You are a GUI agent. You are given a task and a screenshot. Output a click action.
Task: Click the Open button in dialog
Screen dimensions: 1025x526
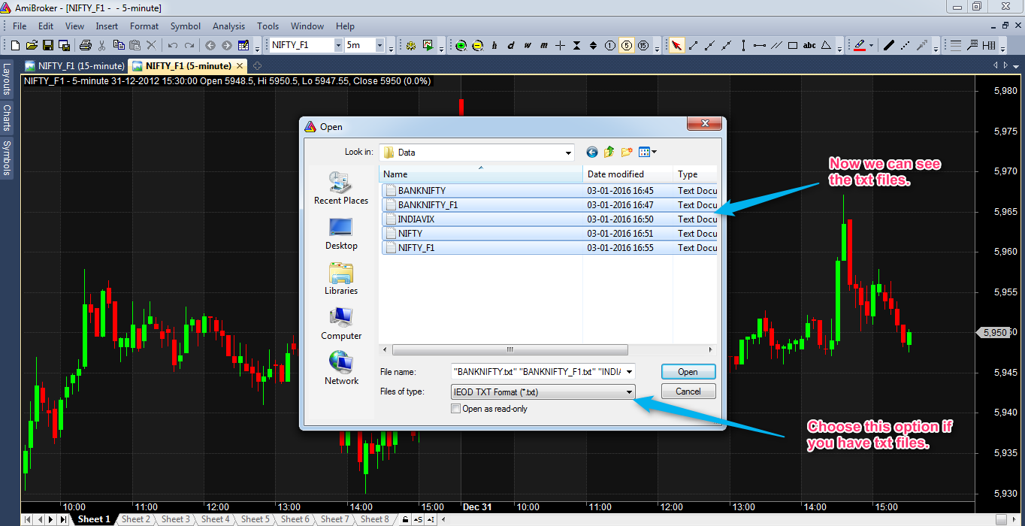[688, 371]
